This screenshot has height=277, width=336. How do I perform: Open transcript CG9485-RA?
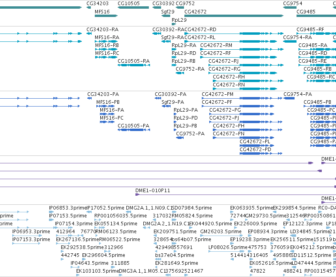coord(313,45)
